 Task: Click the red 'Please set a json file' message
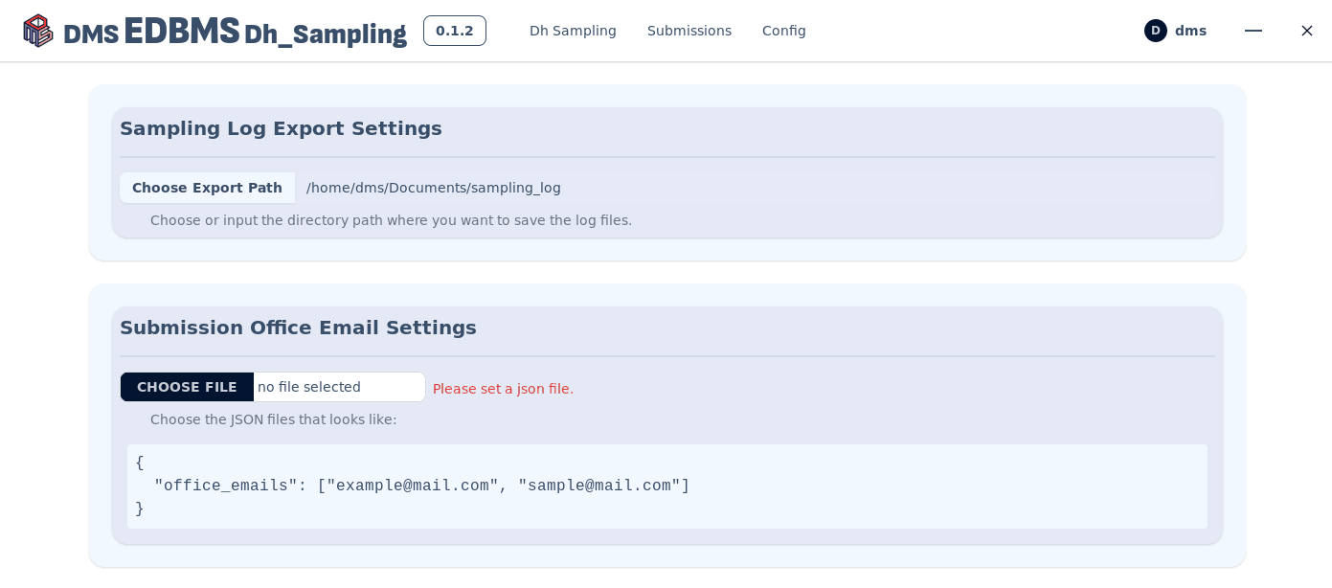point(503,389)
